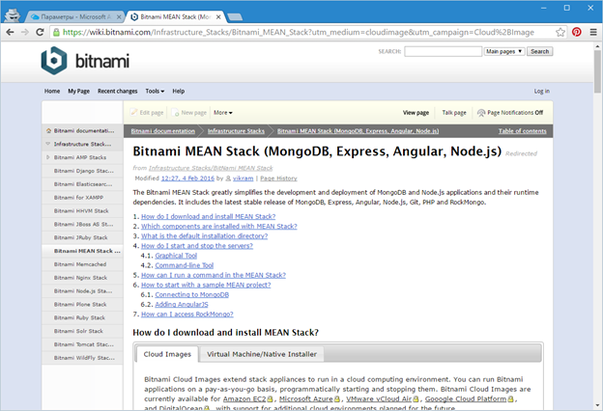Expand the Tools dropdown menu

155,91
